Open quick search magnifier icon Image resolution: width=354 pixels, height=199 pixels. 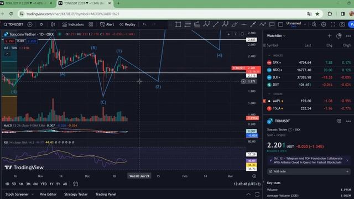point(314,24)
